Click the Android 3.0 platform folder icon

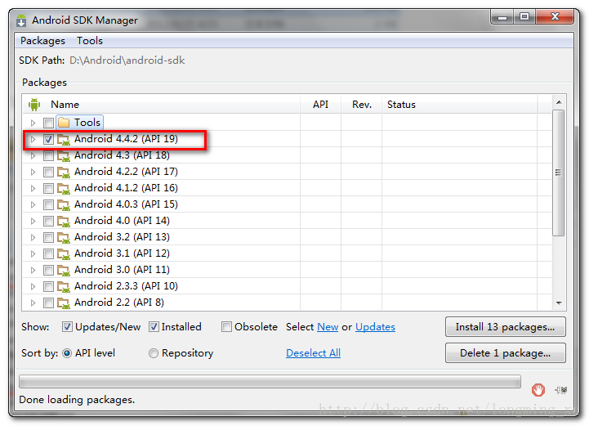(x=64, y=271)
